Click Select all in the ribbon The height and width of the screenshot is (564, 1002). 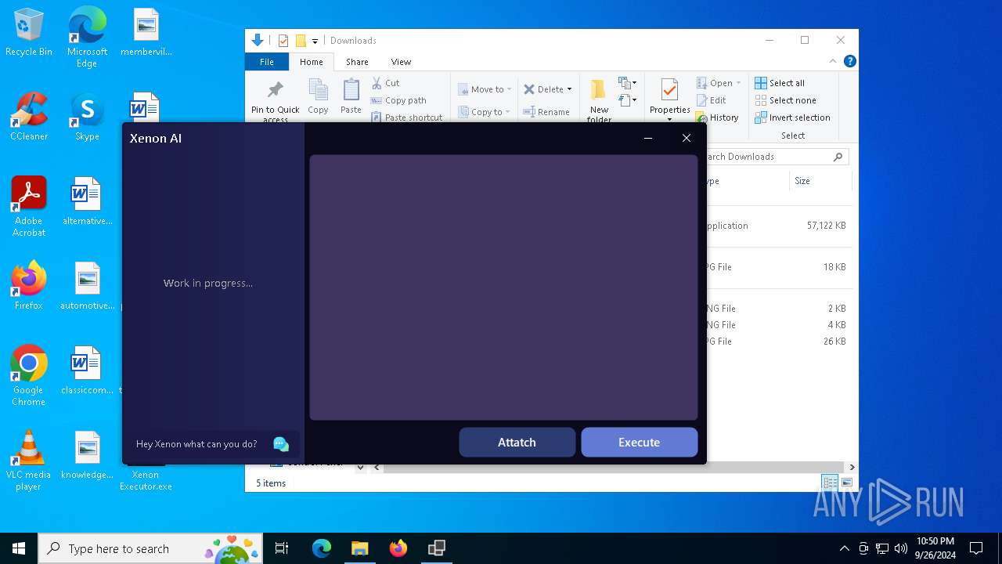(780, 83)
